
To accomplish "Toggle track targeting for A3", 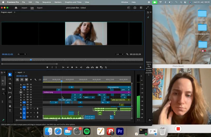I will click(x=24, y=113).
